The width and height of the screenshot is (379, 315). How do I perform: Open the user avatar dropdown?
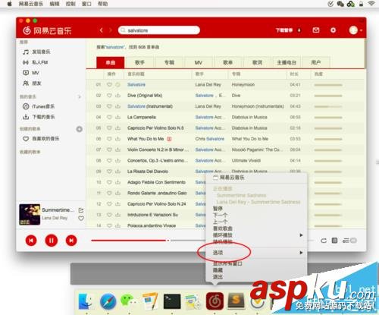356,30
